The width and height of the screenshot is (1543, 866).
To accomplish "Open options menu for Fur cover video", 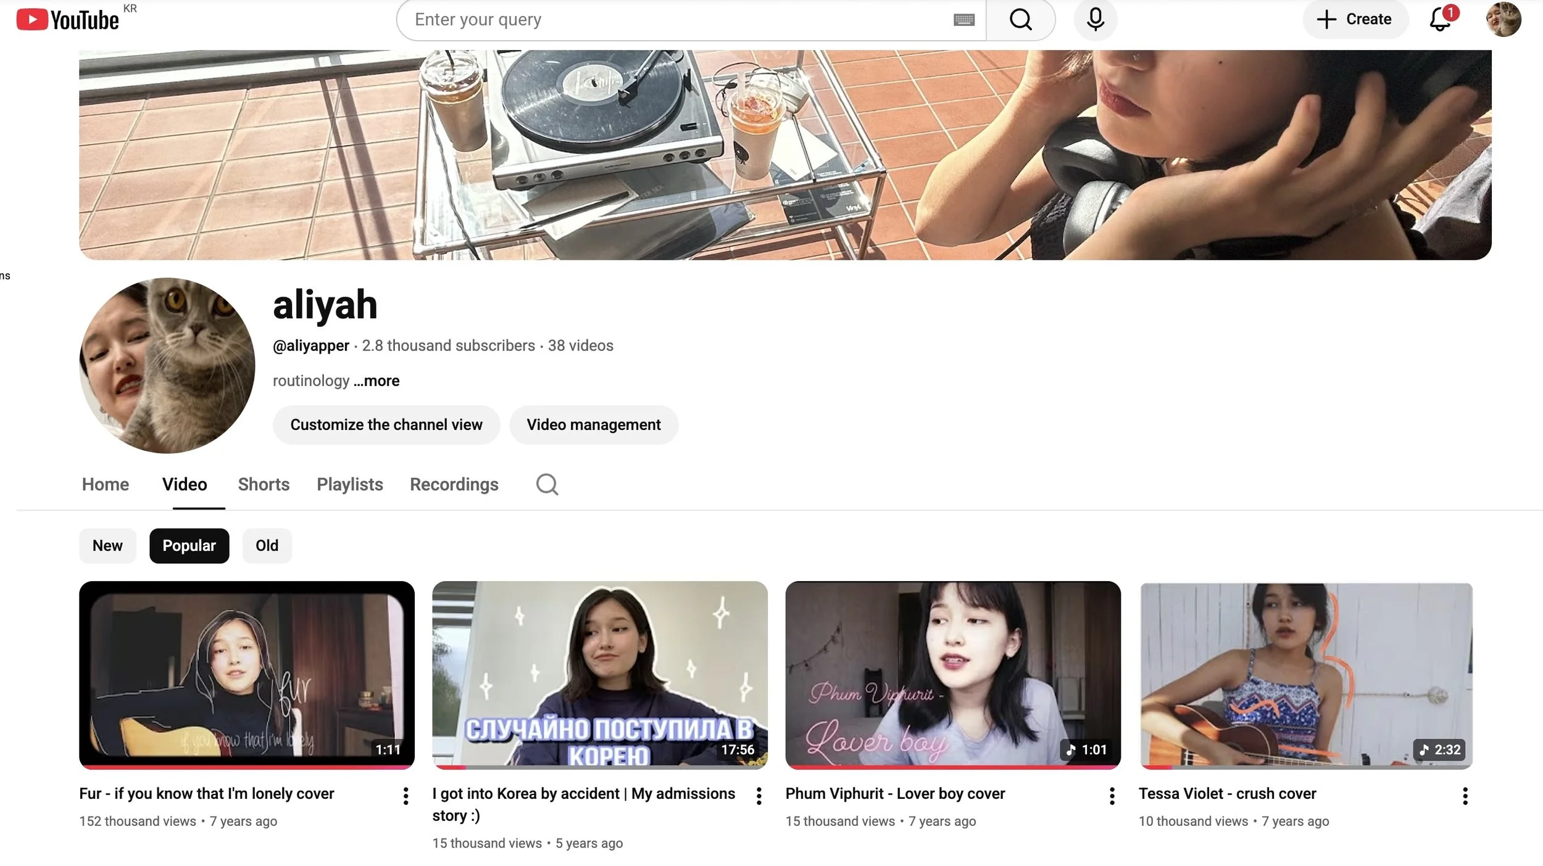I will pyautogui.click(x=406, y=796).
